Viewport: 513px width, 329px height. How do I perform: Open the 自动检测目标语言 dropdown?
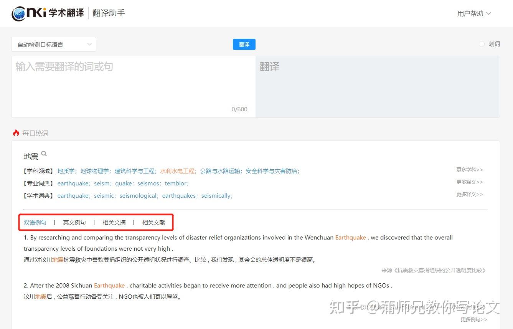pyautogui.click(x=54, y=45)
